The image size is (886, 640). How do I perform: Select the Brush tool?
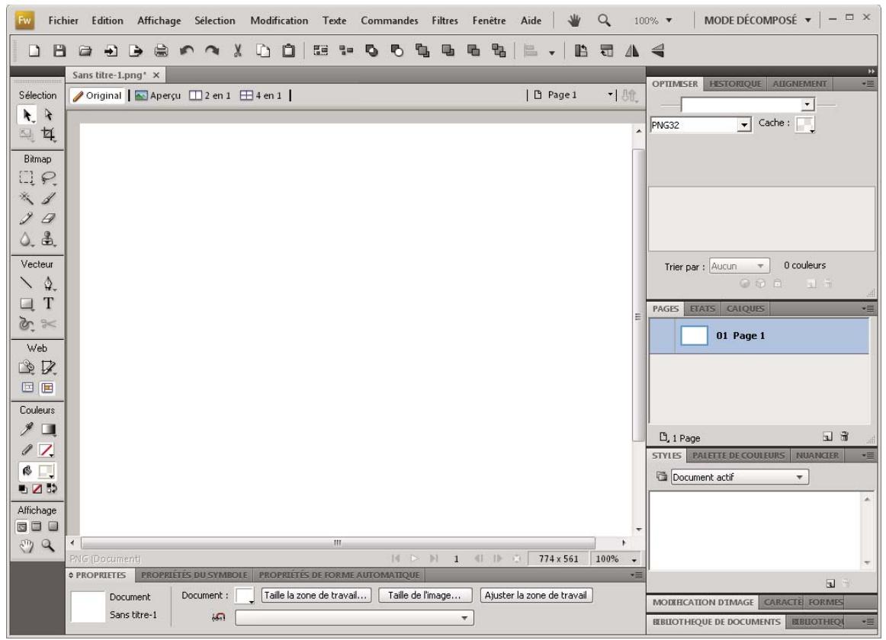(x=49, y=198)
